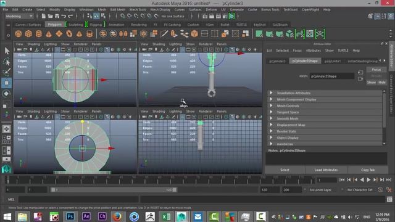Create a polygon pyramid from the shelf
This screenshot has width=395, height=222.
tap(79, 34)
